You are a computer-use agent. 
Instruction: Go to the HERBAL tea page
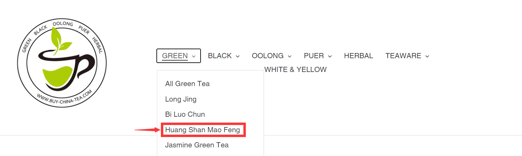[x=358, y=56]
